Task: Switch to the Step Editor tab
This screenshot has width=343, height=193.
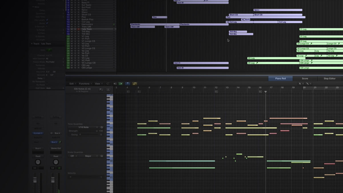Action: [x=330, y=78]
